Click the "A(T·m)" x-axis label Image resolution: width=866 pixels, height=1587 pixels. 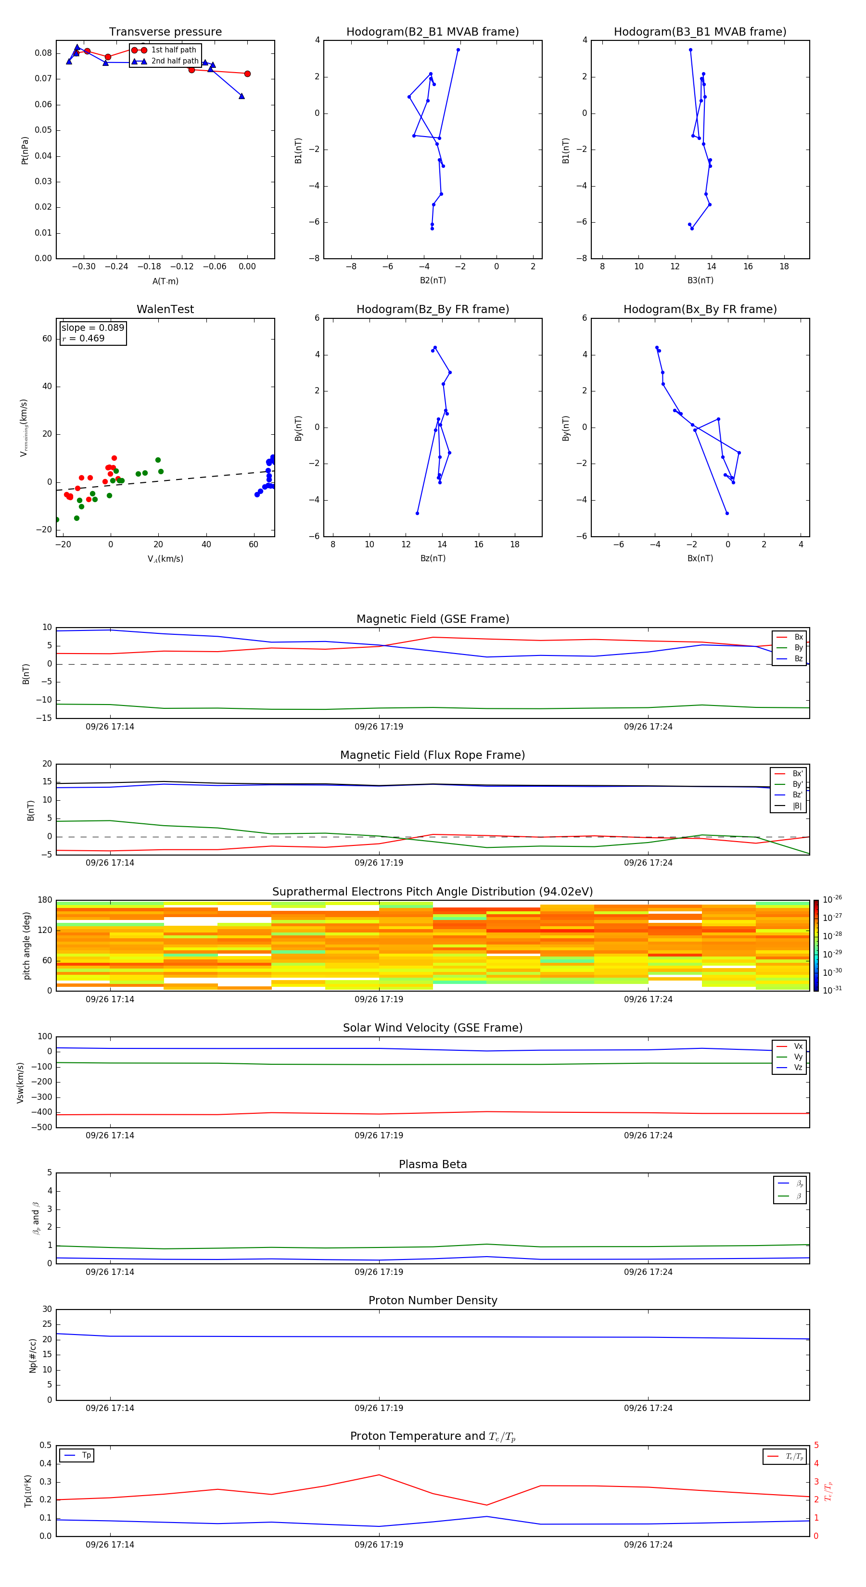pos(165,281)
